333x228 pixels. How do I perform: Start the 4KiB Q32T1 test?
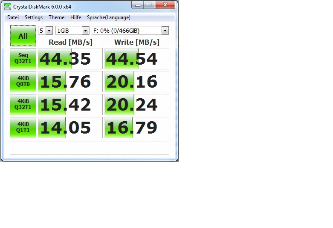point(23,105)
